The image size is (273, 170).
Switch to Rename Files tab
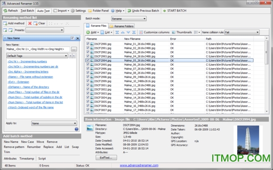click(x=96, y=26)
